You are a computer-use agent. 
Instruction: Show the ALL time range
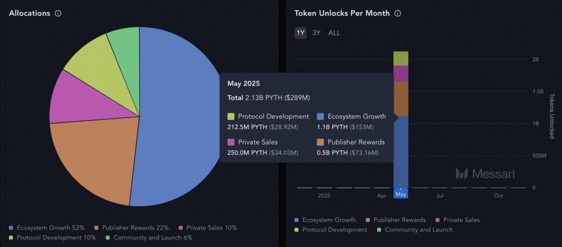(335, 33)
